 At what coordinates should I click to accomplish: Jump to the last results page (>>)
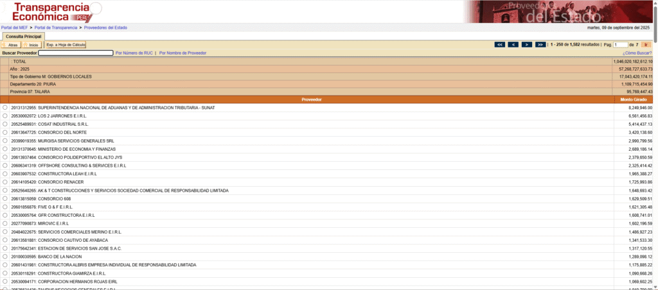(x=541, y=44)
